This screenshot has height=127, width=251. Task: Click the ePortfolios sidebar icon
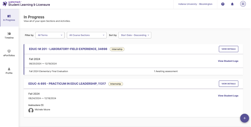pos(9,51)
